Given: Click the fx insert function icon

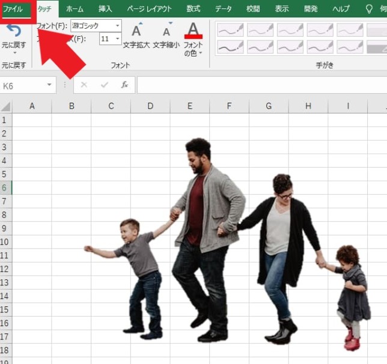Looking at the screenshot, I should [124, 85].
